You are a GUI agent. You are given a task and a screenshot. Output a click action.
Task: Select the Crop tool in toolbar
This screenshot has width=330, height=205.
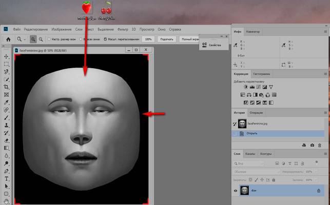point(6,87)
